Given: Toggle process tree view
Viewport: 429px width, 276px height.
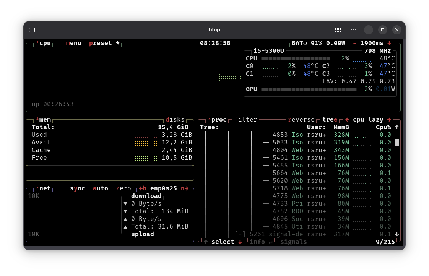Looking at the screenshot, I should (330, 120).
